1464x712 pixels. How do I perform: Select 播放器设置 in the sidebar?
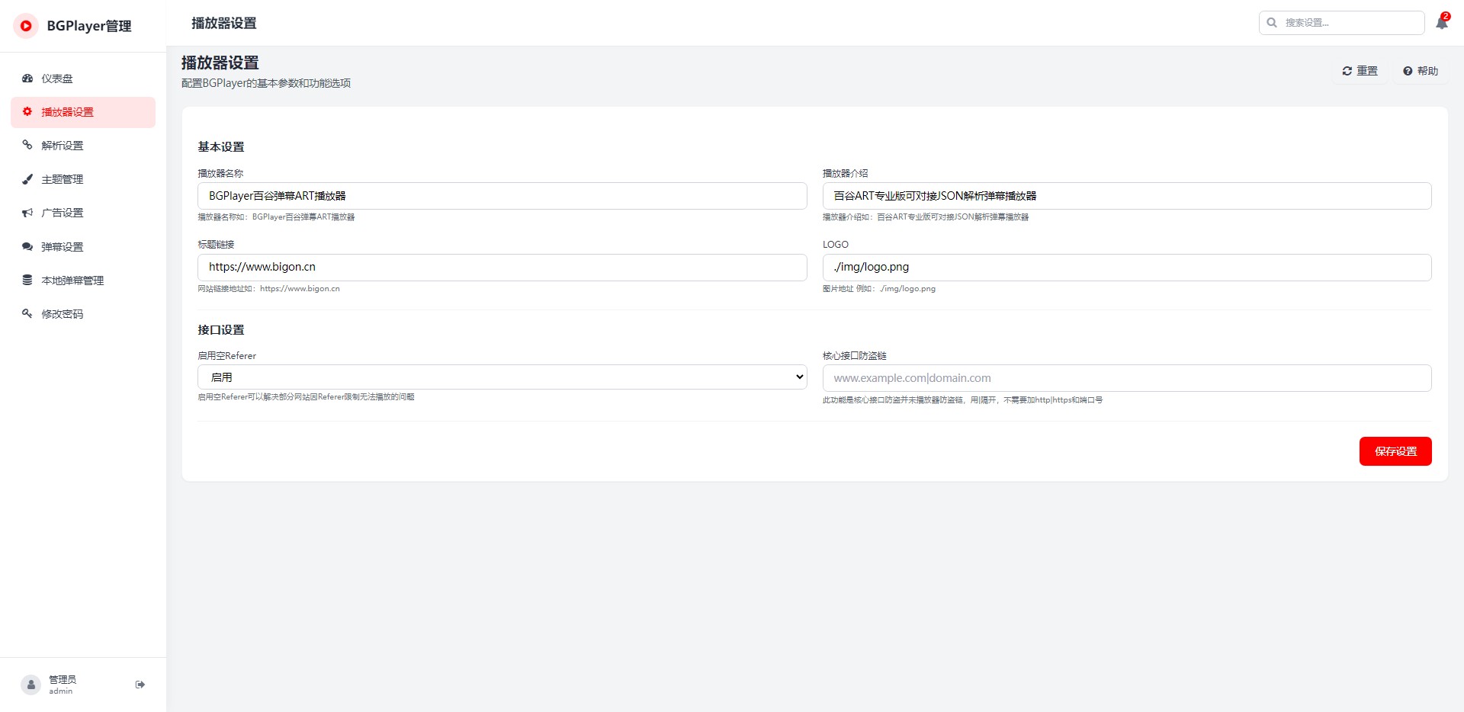coord(67,112)
